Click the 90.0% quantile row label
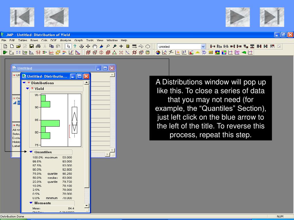Image resolution: width=294 pixels, height=220 pixels. (37, 170)
